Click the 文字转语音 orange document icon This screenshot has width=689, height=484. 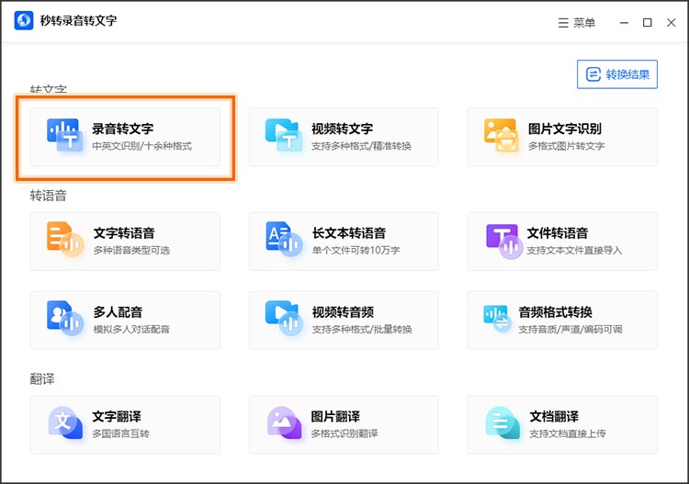coord(64,240)
